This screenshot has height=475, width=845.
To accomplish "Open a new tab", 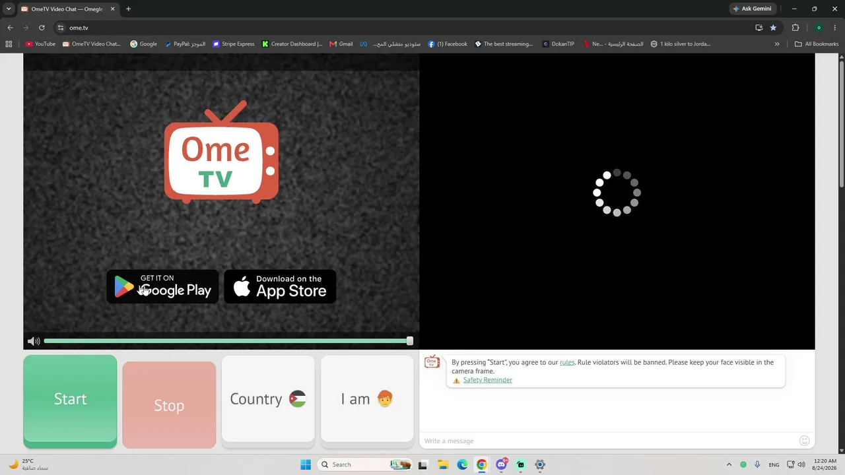I will [128, 9].
